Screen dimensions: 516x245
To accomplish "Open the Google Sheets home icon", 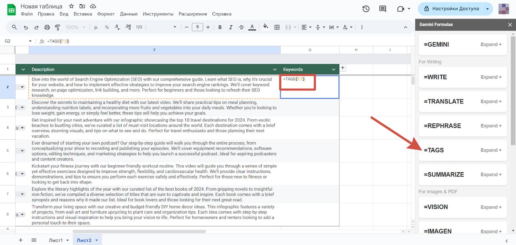I will pyautogui.click(x=11, y=10).
